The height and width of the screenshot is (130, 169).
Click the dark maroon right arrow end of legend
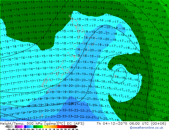[77, 127]
